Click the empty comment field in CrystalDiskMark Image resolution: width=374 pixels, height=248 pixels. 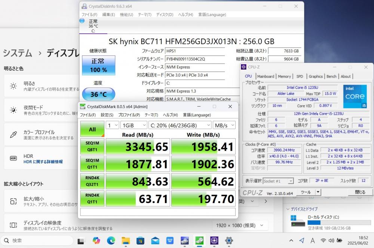[158, 212]
